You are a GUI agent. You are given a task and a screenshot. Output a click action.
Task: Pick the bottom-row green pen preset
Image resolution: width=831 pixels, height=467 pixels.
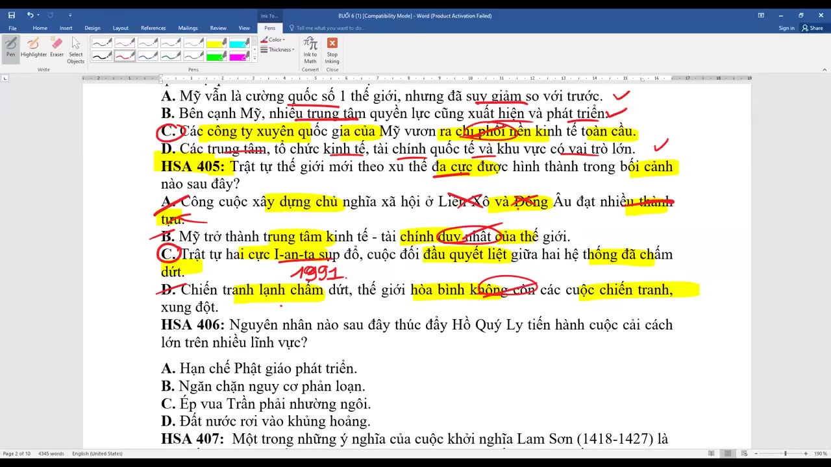click(x=171, y=56)
